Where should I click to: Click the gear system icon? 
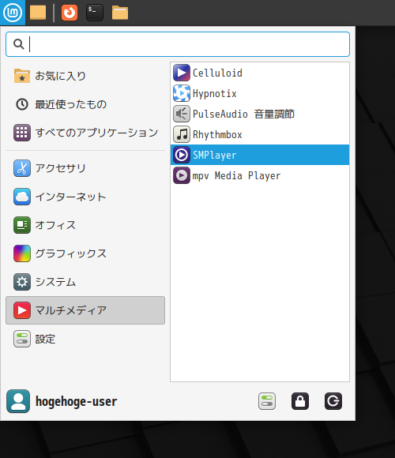coord(22,282)
